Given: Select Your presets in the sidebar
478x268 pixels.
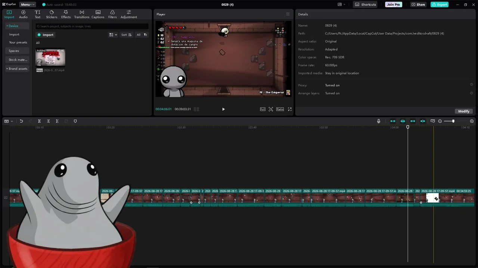Looking at the screenshot, I should (18, 42).
